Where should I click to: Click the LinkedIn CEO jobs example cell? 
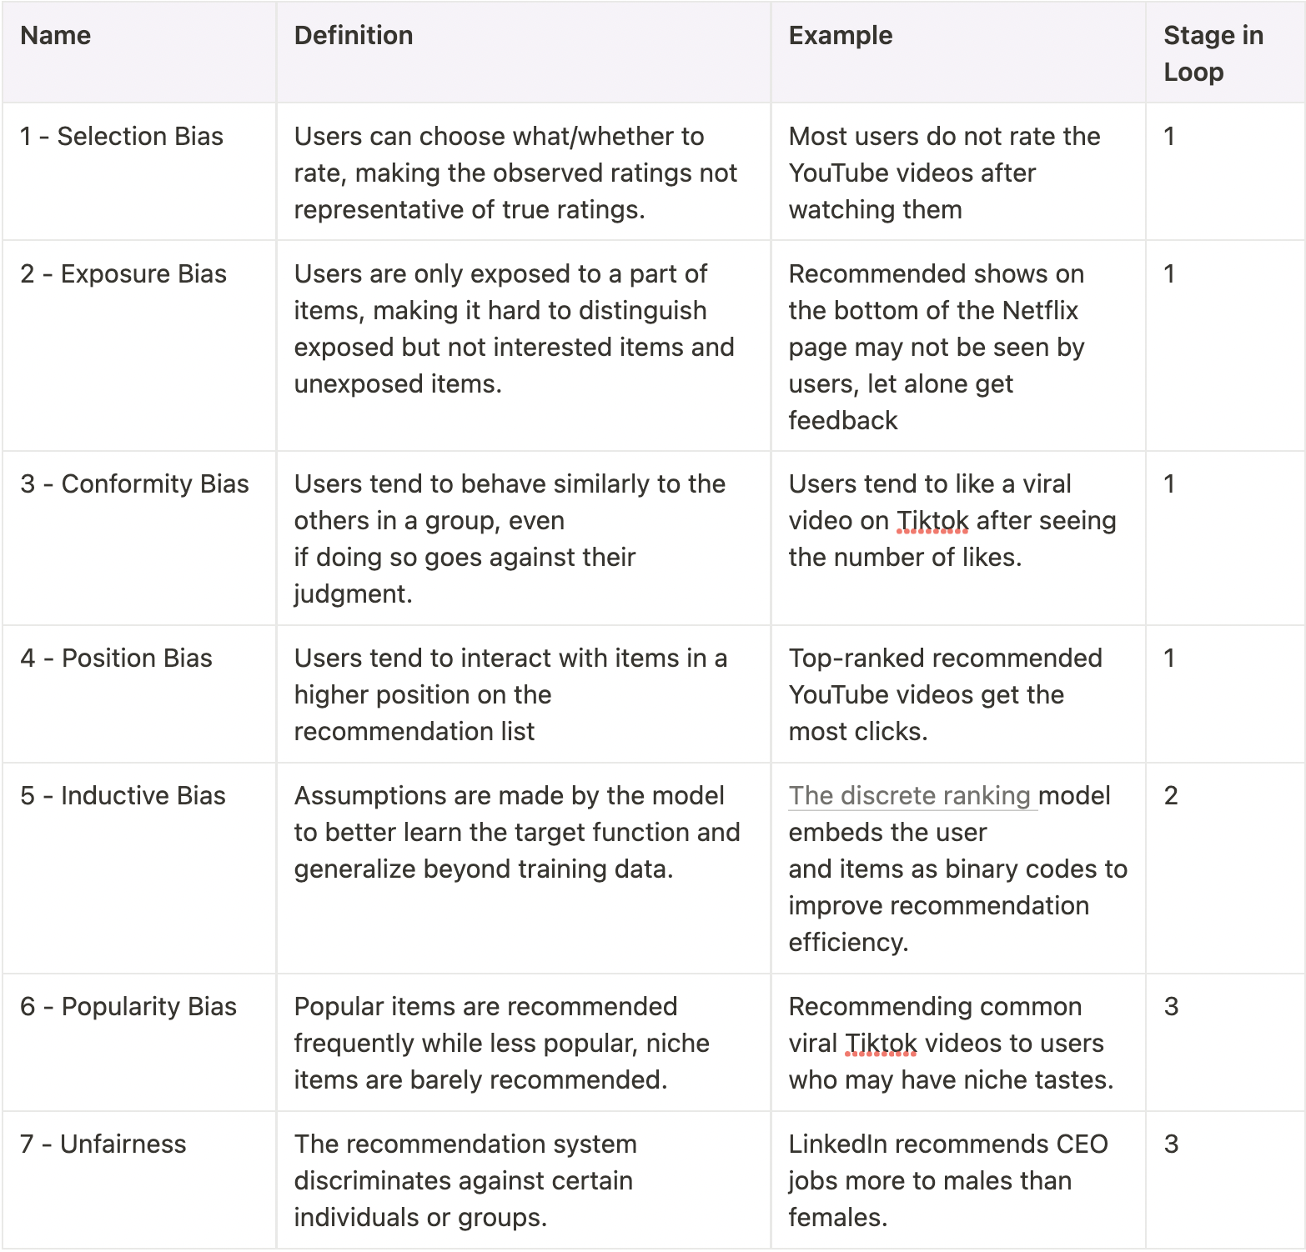coord(947,1180)
